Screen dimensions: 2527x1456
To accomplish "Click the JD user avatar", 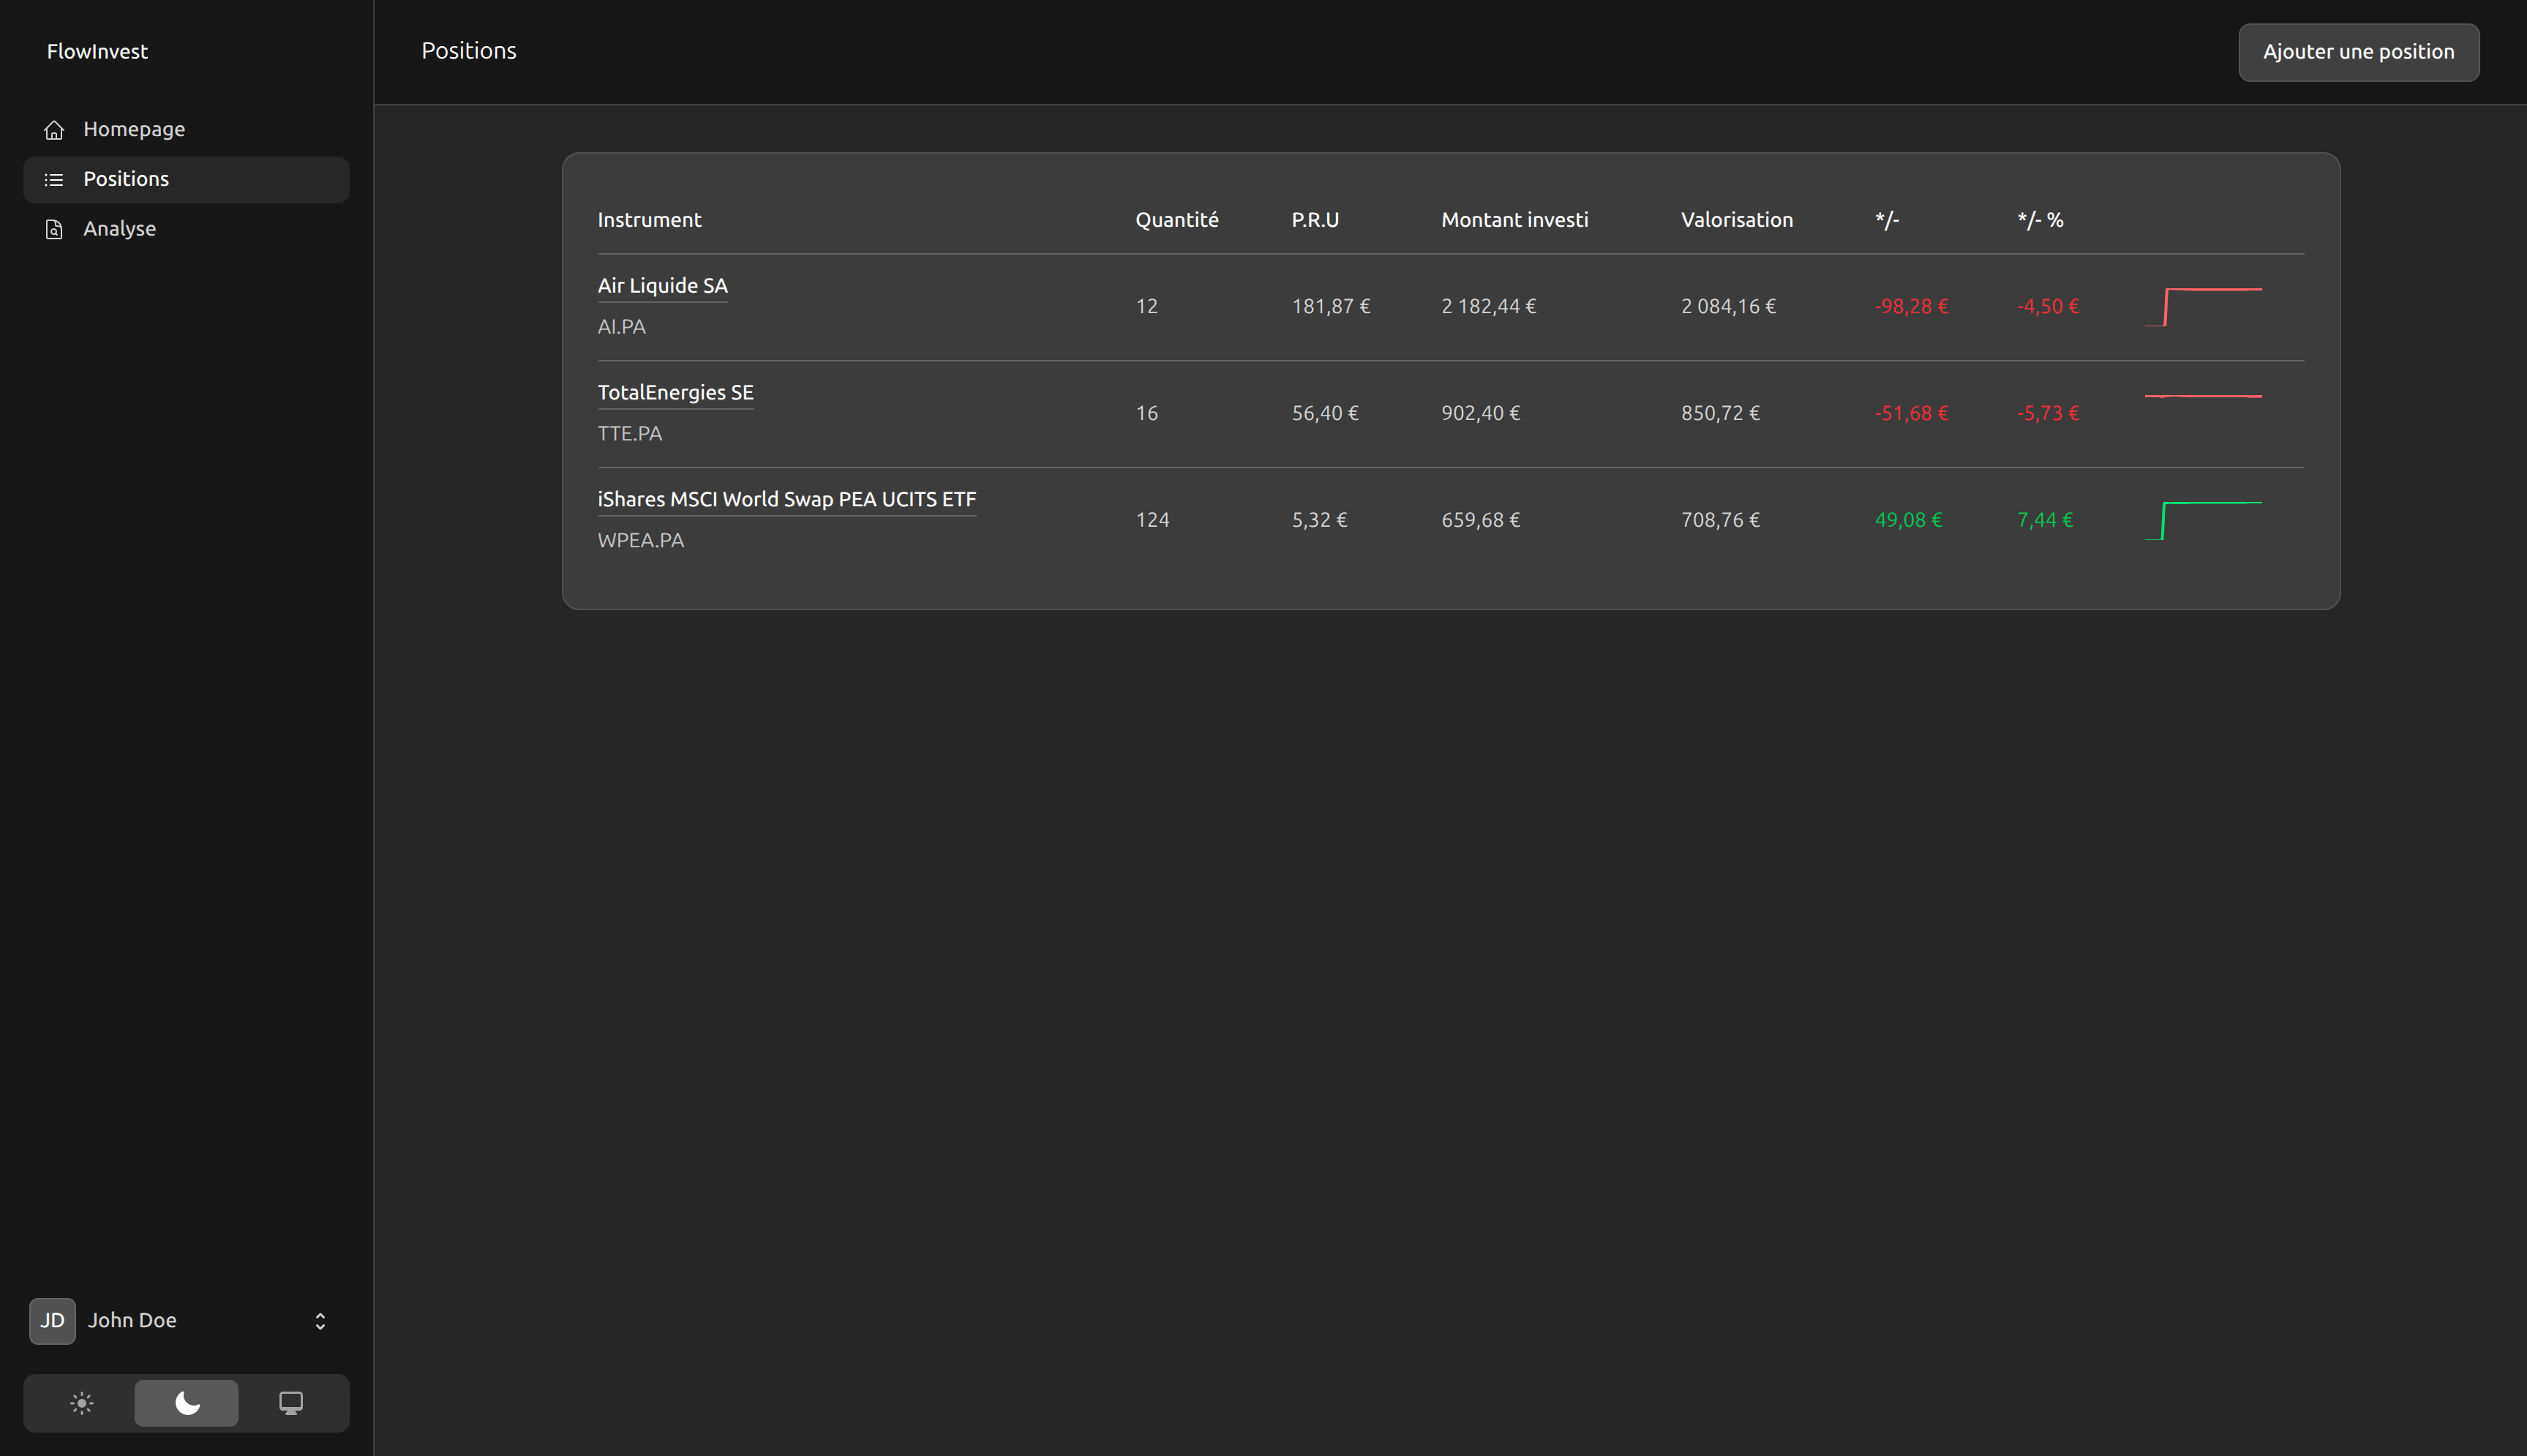I will coord(52,1321).
